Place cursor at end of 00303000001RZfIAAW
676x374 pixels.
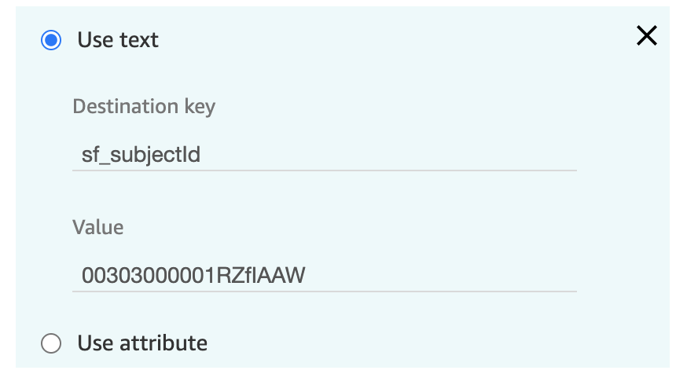[306, 275]
